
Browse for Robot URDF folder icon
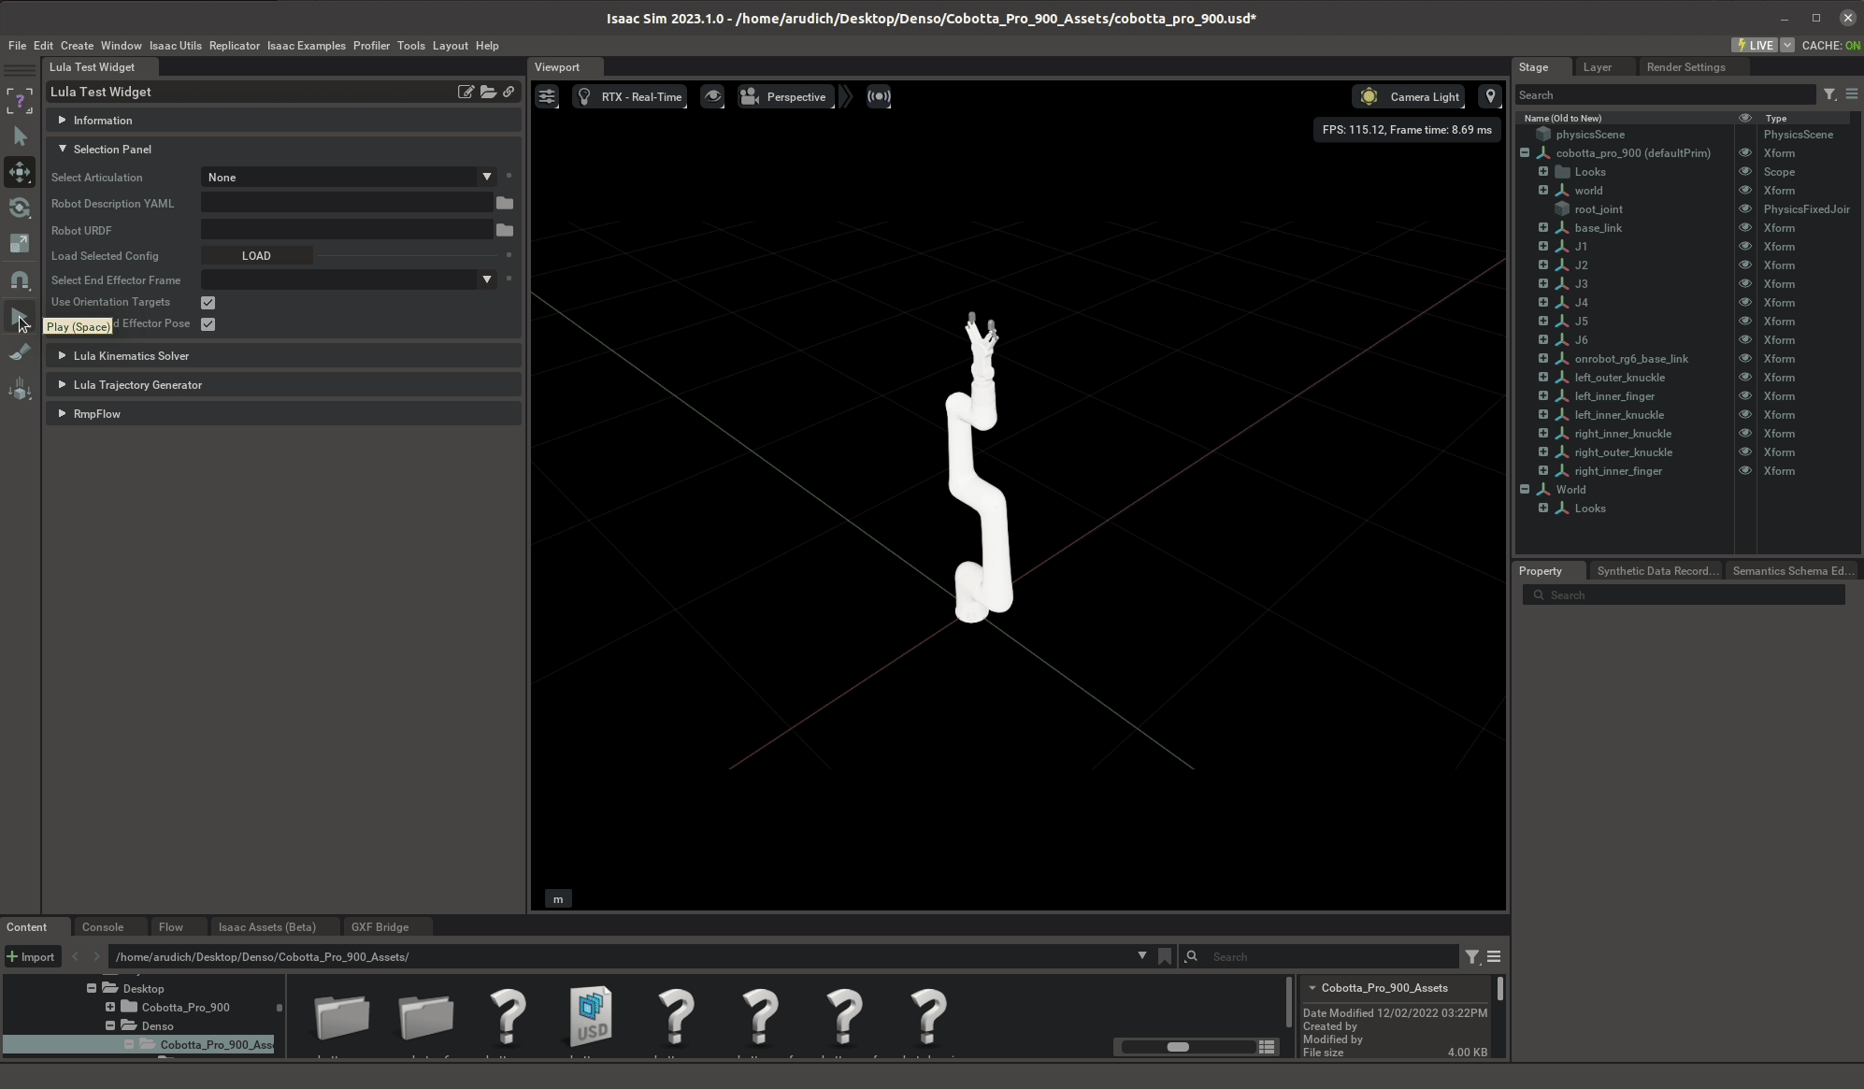click(505, 230)
